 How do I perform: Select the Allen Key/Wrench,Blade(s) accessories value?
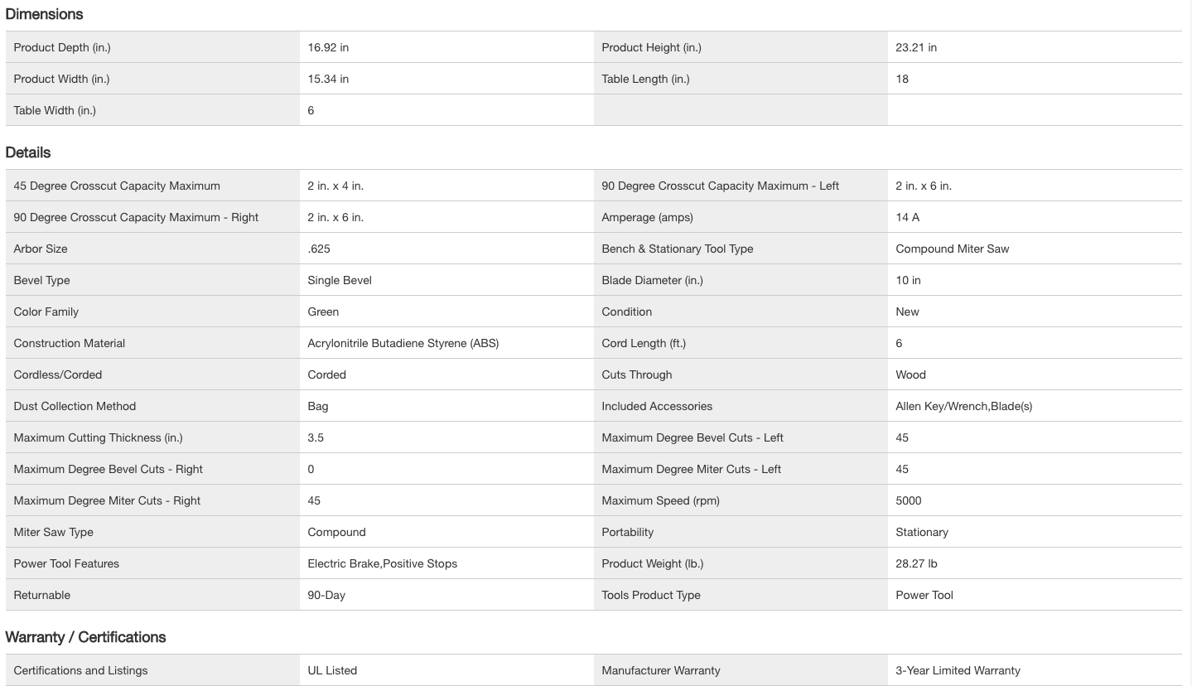tap(963, 406)
